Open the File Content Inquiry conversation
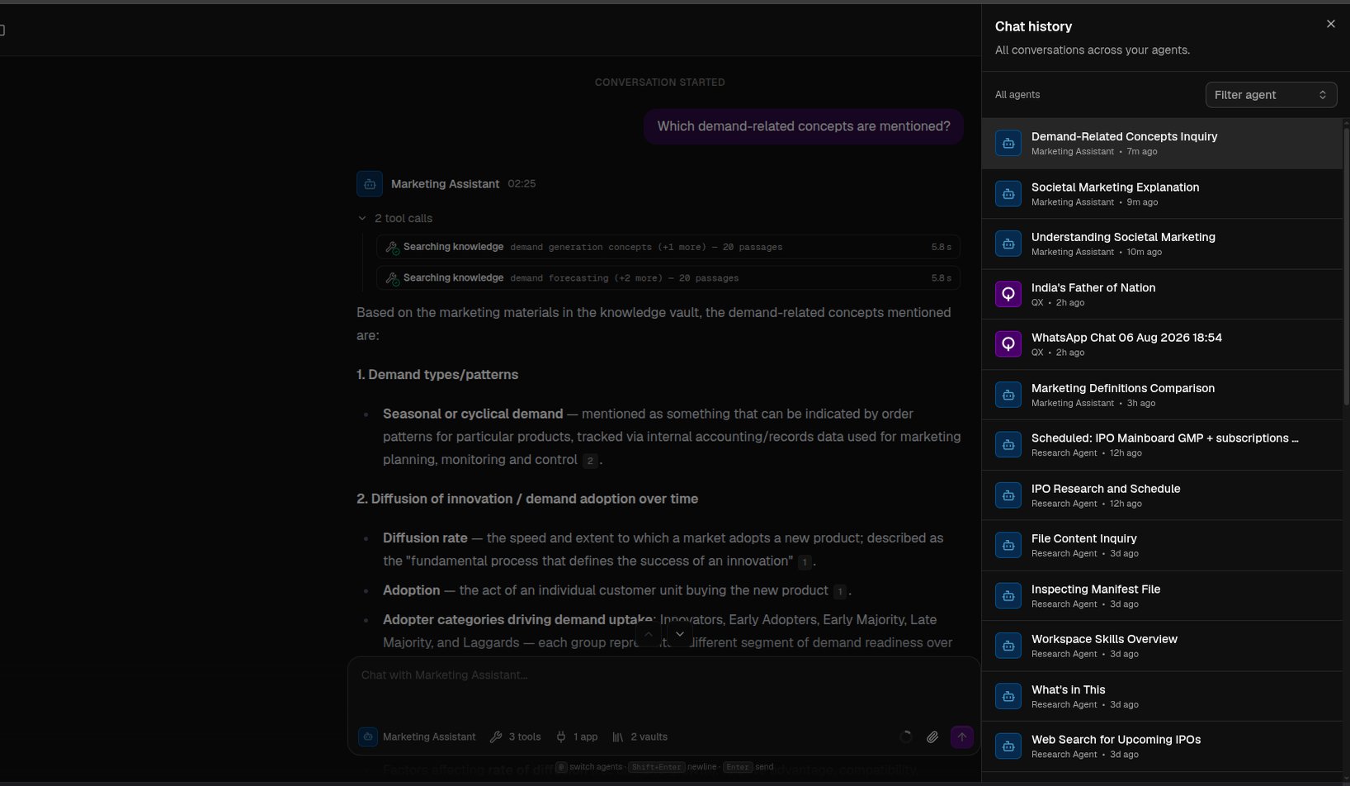 click(1162, 546)
